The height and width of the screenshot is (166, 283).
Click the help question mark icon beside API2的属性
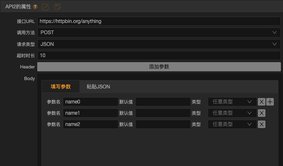[x=35, y=7]
